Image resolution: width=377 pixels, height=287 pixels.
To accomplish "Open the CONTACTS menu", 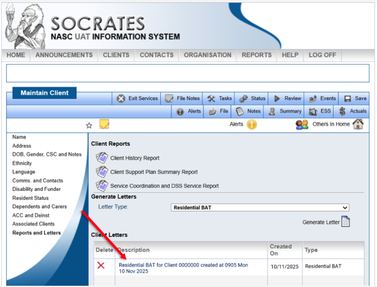I will [x=156, y=55].
